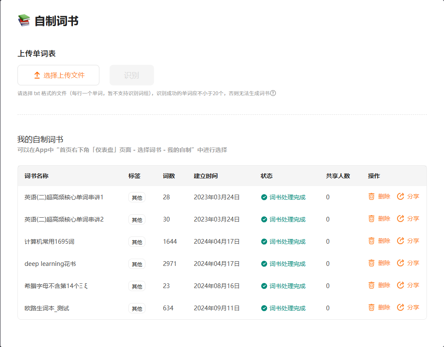Click the 其他 tag on deep learning花书
444x347 pixels.
(137, 264)
